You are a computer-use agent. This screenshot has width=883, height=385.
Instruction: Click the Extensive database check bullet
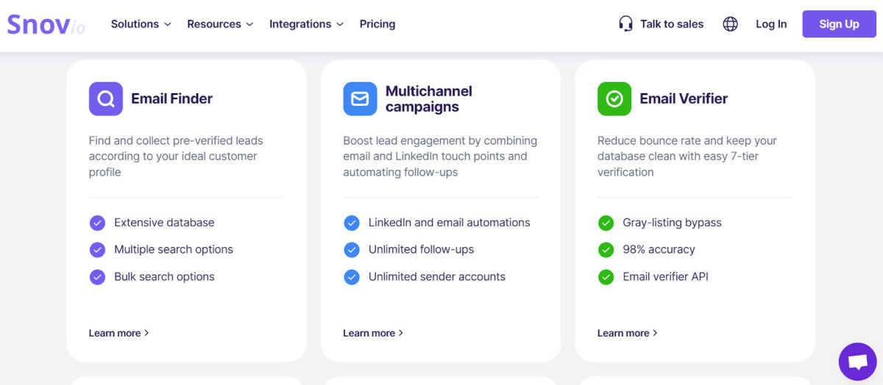pos(97,223)
